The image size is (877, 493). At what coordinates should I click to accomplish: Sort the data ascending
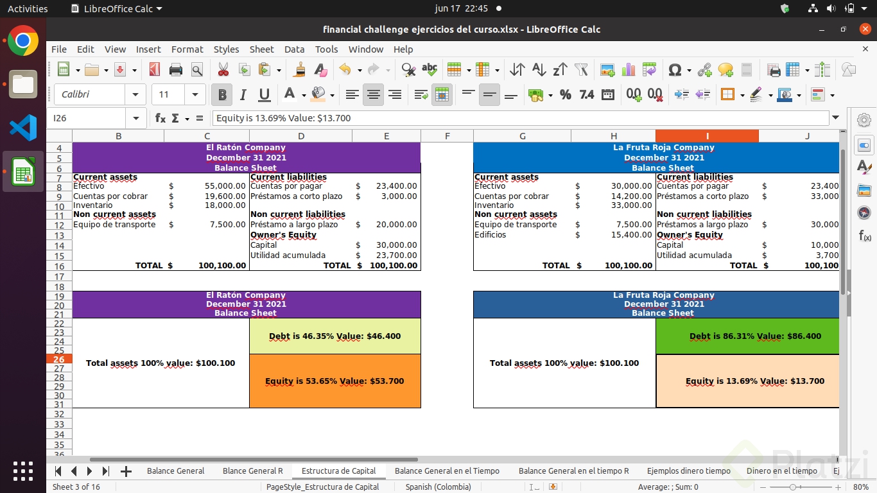coord(539,69)
